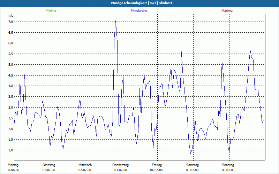Click the Samstag day label
279x174 pixels.
tap(193, 165)
